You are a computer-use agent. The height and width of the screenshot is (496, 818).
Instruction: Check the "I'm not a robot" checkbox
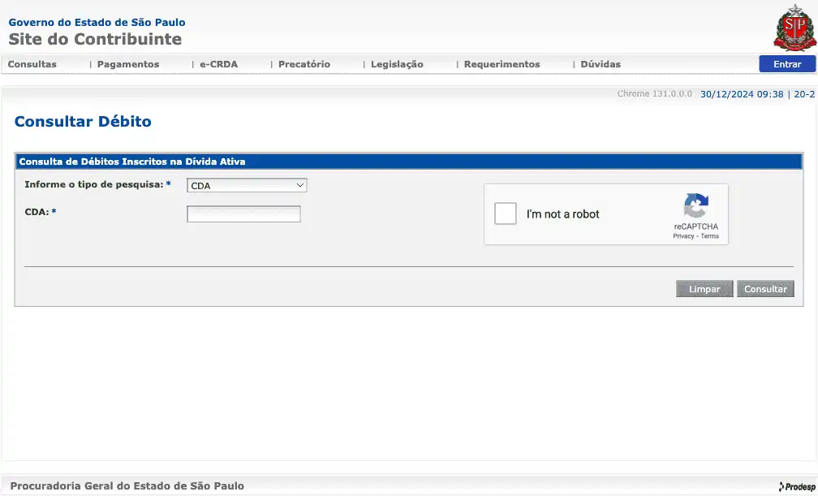click(506, 213)
